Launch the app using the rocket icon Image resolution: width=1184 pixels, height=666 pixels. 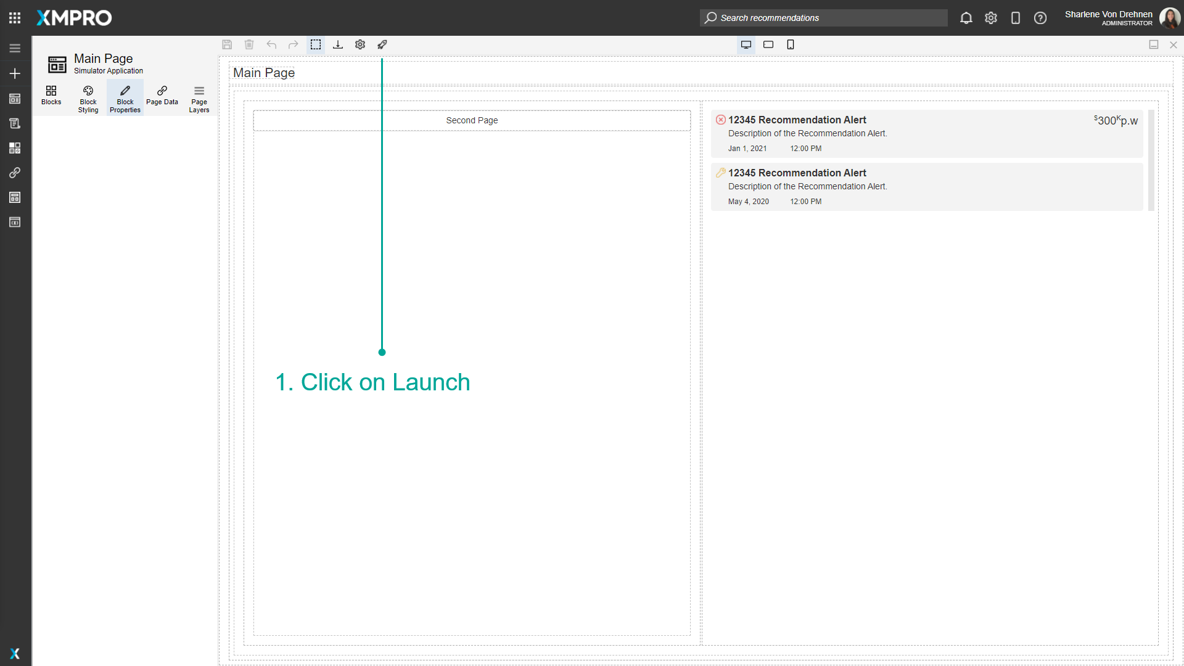pyautogui.click(x=382, y=44)
